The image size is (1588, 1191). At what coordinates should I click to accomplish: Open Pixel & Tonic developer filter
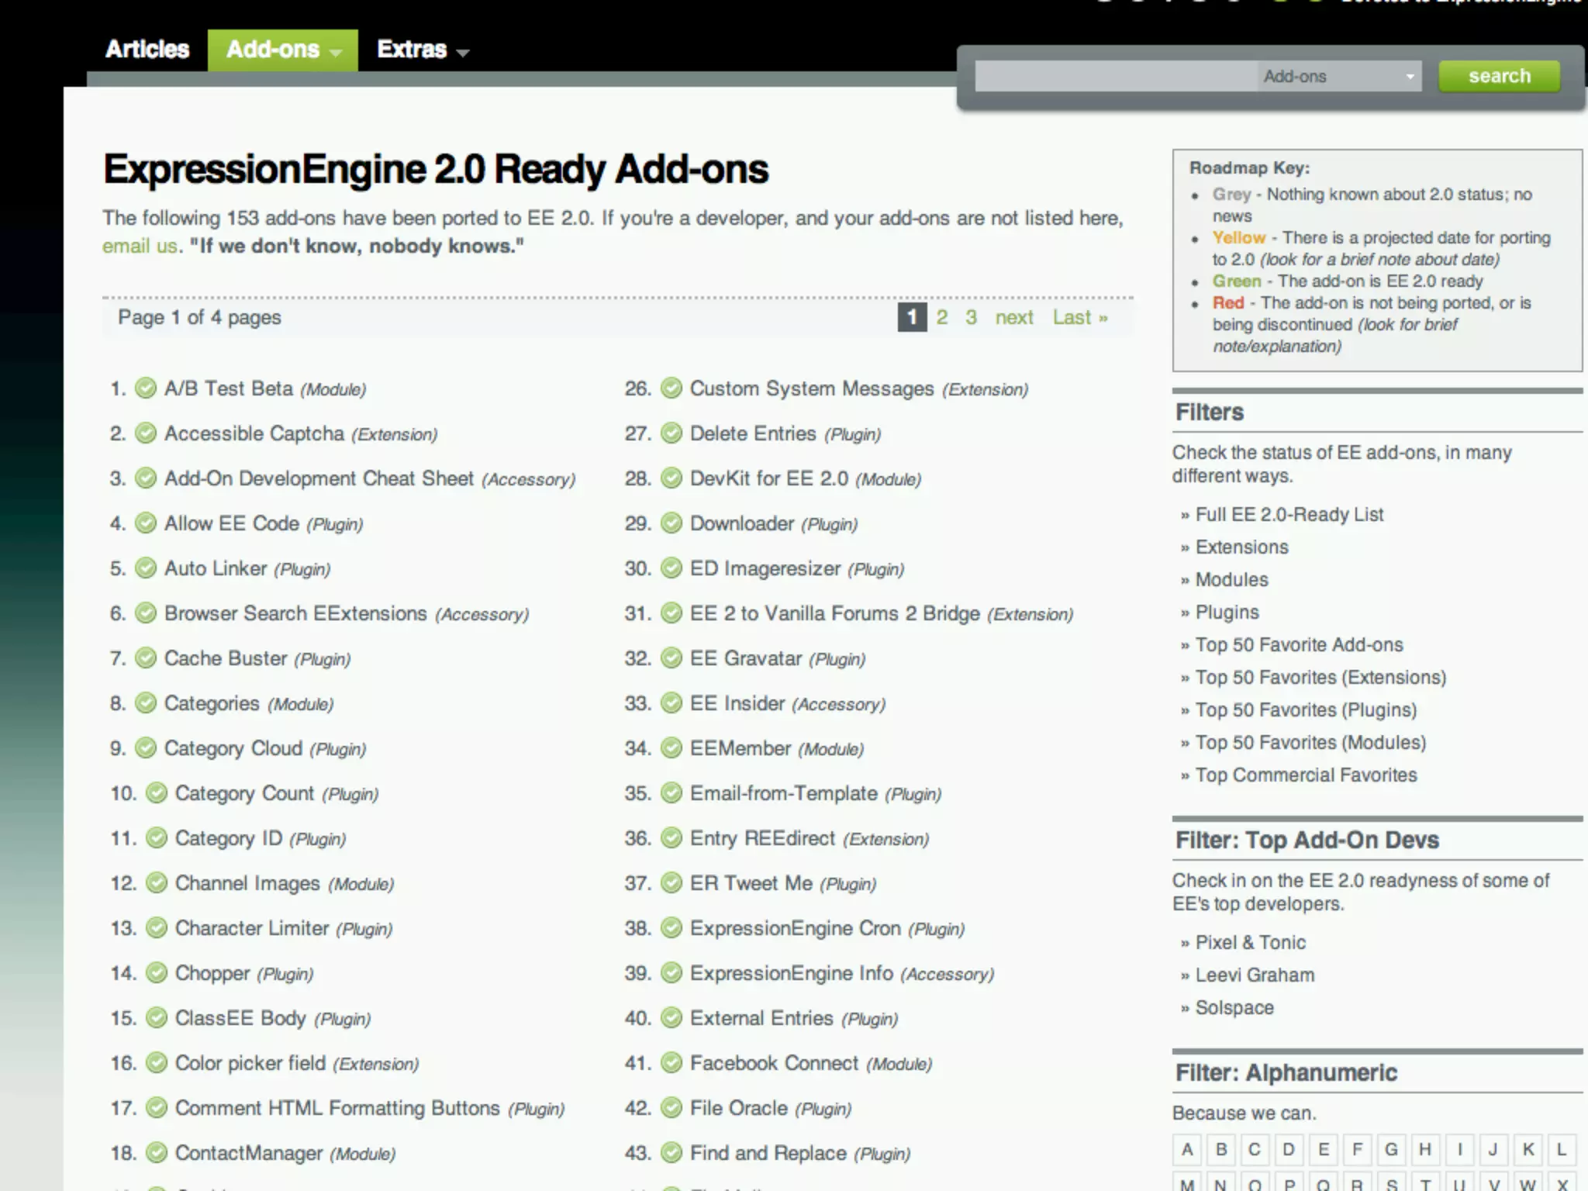1250,942
